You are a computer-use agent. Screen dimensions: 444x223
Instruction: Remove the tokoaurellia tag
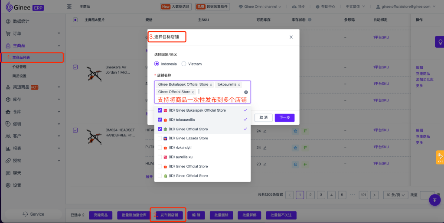click(x=239, y=84)
